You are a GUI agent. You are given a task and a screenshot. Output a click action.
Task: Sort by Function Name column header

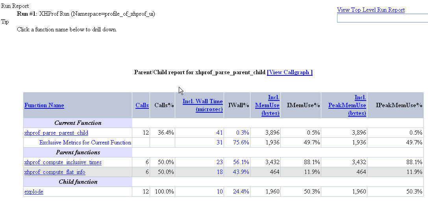coord(44,105)
